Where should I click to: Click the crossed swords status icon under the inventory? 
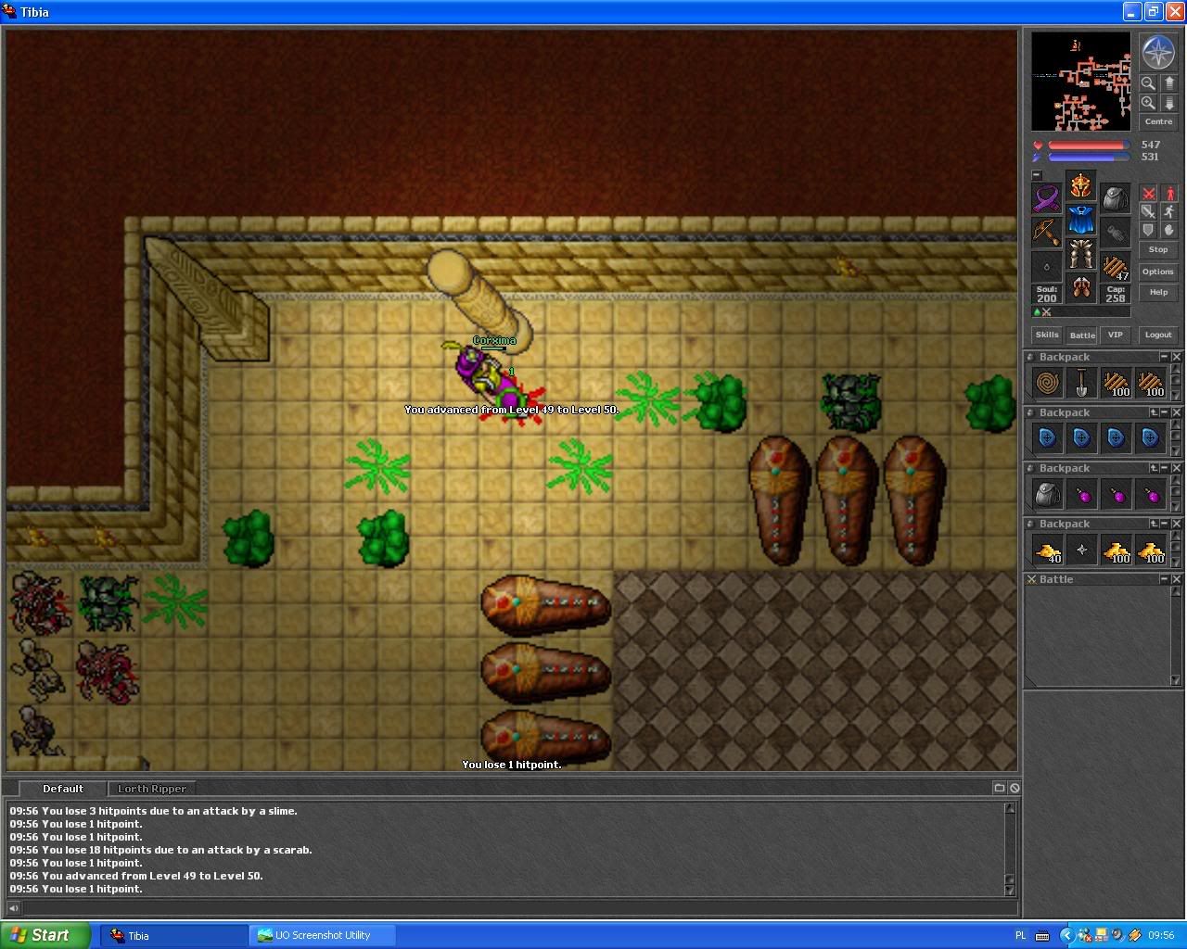coord(1047,312)
